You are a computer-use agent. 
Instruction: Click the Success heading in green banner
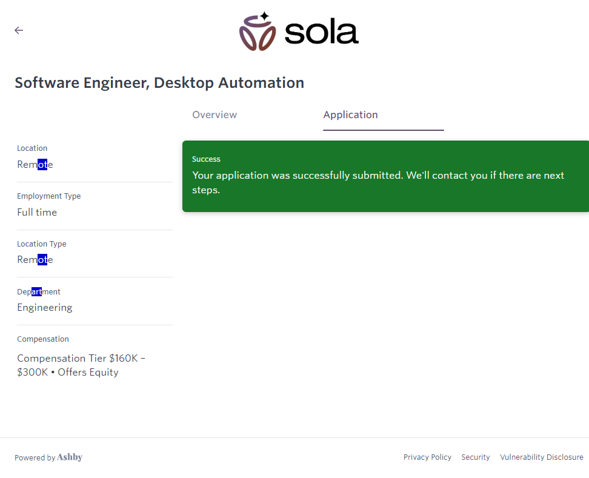tap(206, 159)
